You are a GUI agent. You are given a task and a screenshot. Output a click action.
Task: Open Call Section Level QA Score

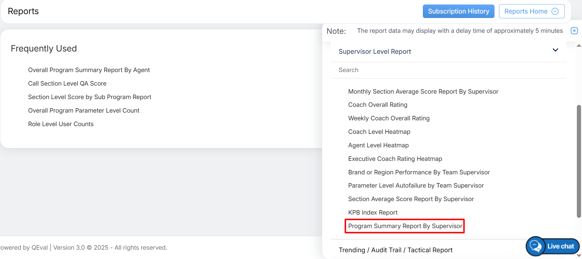pos(67,84)
